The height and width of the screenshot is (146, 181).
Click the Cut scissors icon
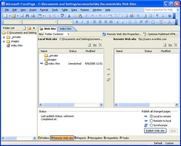click(x=69, y=16)
